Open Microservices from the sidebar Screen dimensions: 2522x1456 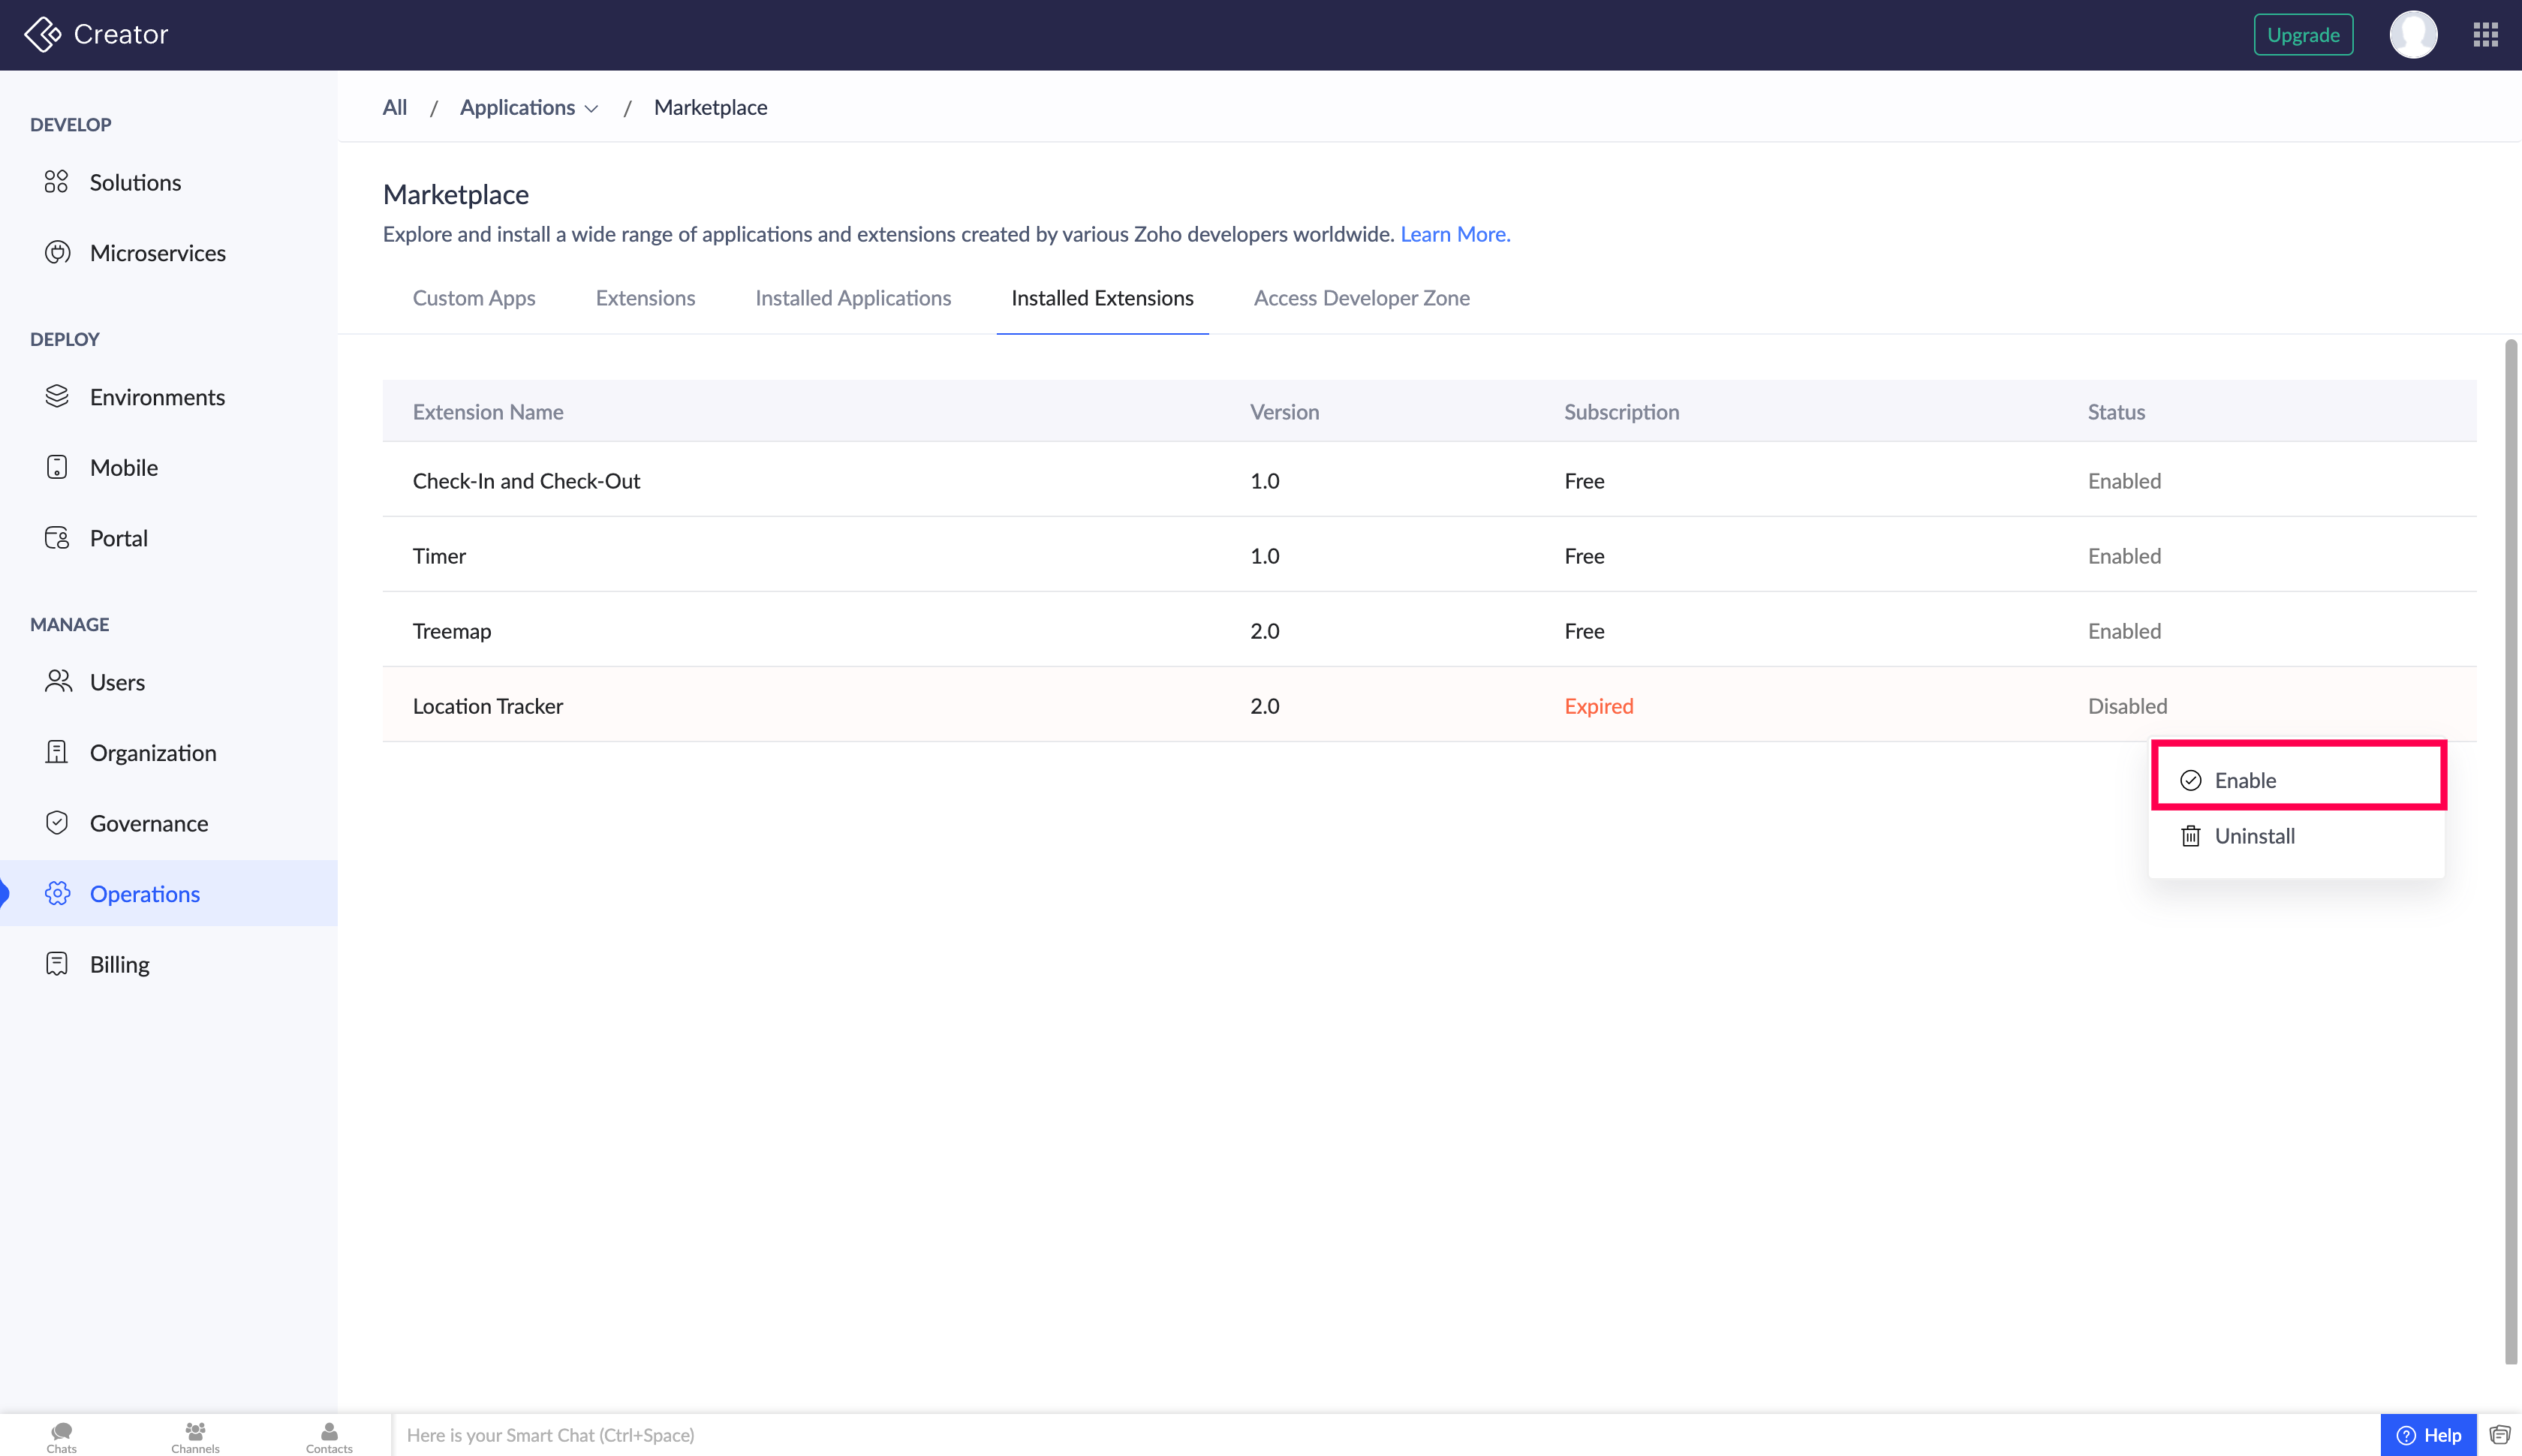pos(157,253)
